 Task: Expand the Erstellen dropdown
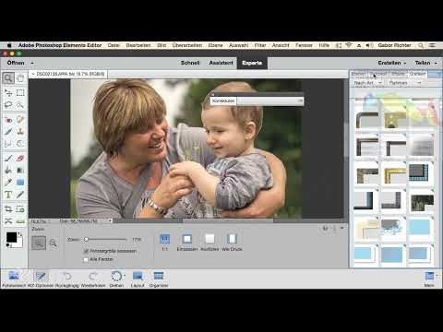point(405,63)
